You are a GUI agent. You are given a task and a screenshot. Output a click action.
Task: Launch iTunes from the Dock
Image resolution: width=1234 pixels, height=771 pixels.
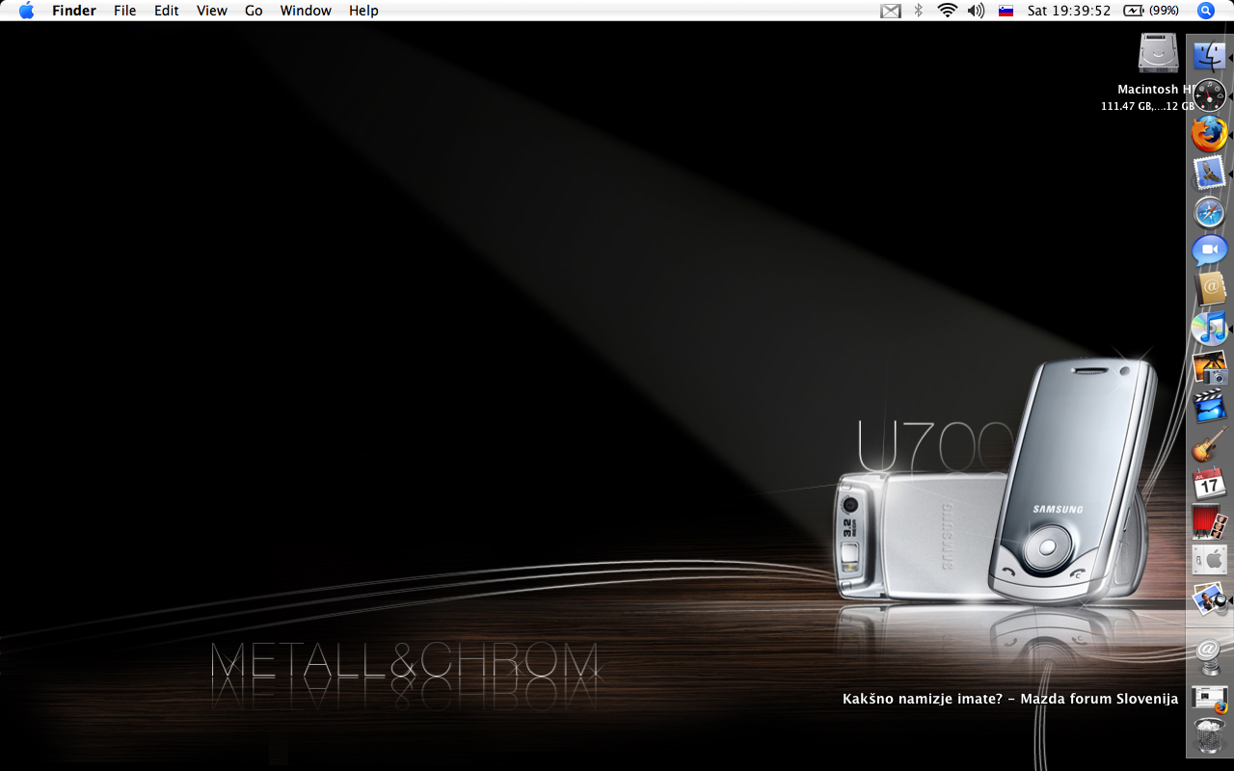(x=1209, y=329)
